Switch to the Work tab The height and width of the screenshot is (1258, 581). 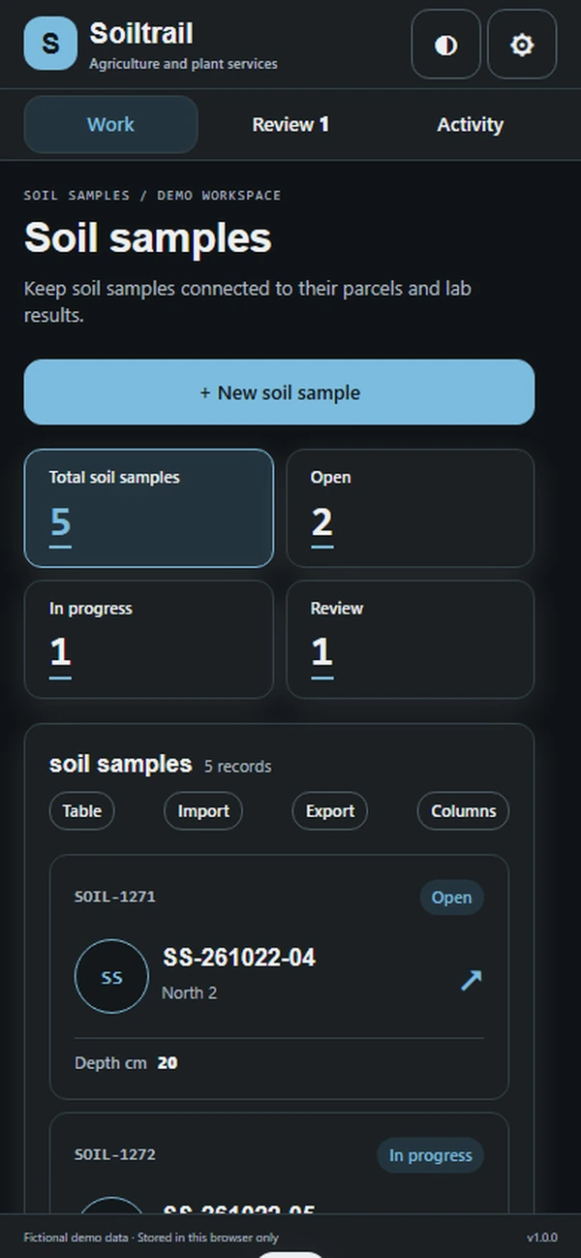click(110, 124)
